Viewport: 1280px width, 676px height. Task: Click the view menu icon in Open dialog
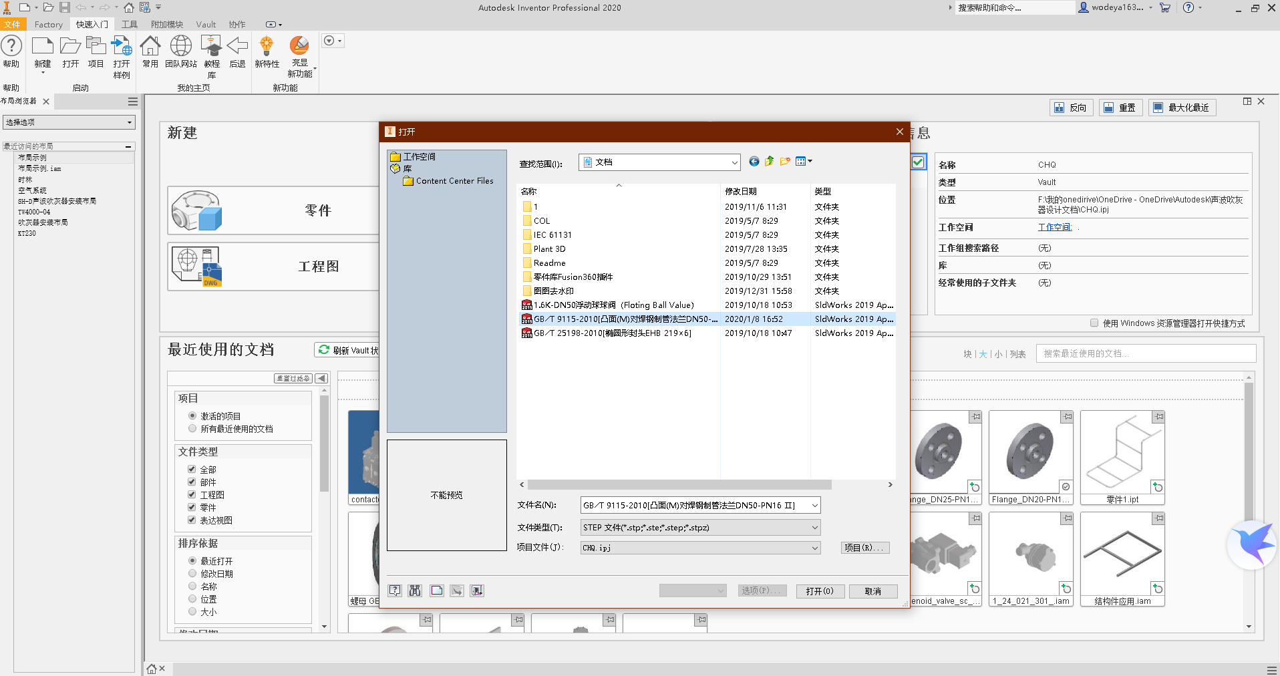(804, 161)
